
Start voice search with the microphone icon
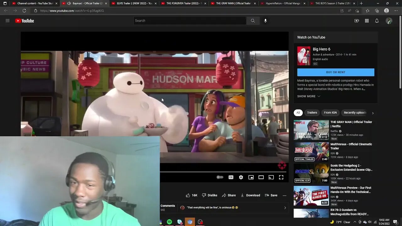tap(265, 21)
